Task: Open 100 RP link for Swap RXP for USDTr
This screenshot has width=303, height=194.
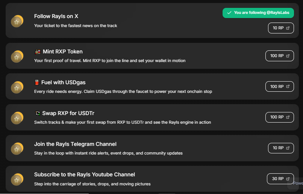Action: [x=280, y=117]
